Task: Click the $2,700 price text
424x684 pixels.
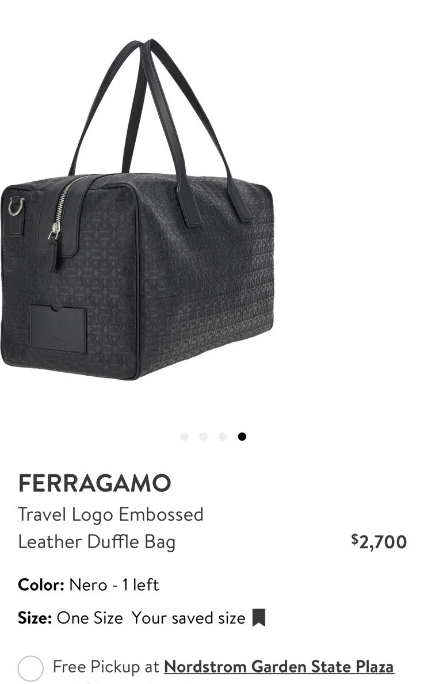Action: click(379, 542)
